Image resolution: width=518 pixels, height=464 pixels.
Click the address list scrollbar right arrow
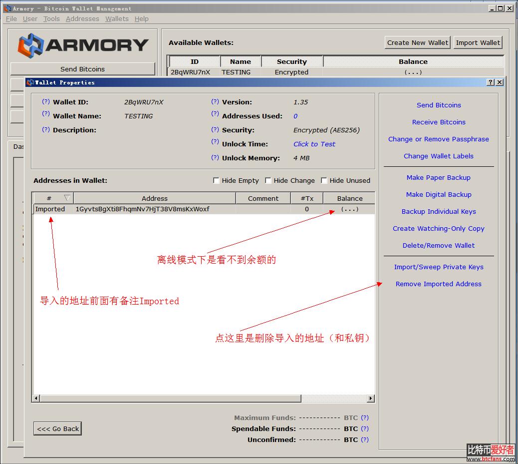[371, 398]
